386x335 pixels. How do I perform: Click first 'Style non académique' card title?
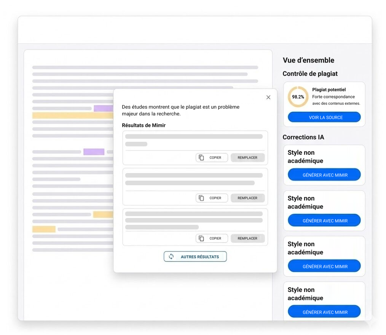tap(305, 157)
